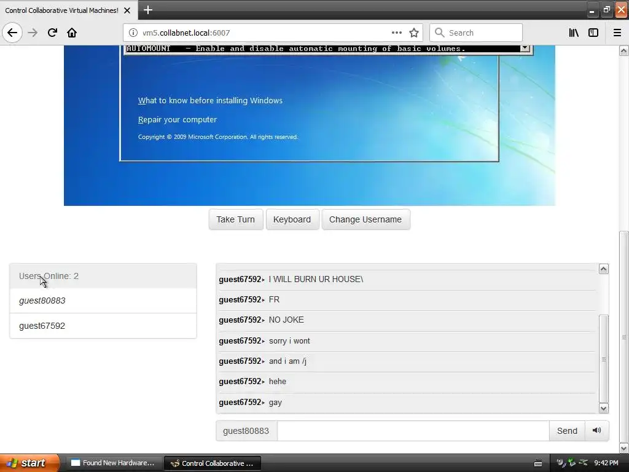Click the Users Online: 2 header

pyautogui.click(x=103, y=276)
